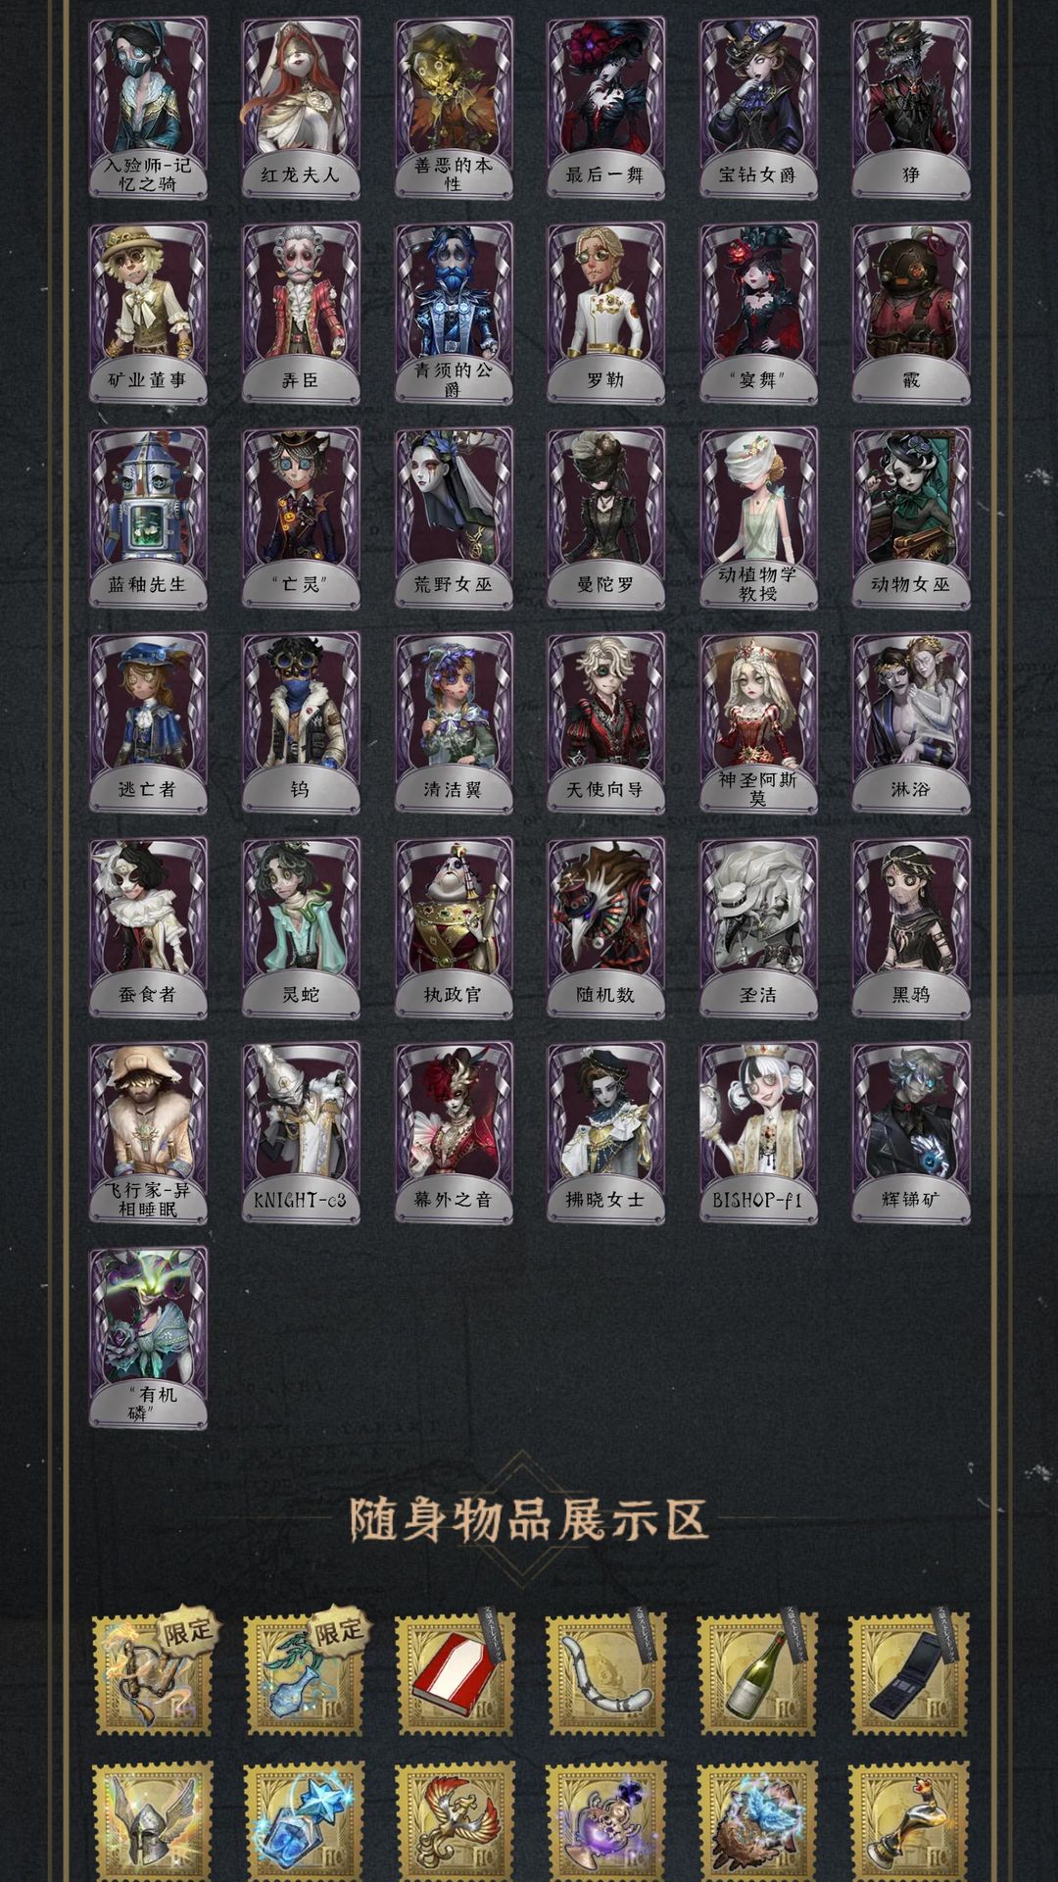Tap the 宝钻女爵 character card
The image size is (1058, 1882).
point(758,108)
